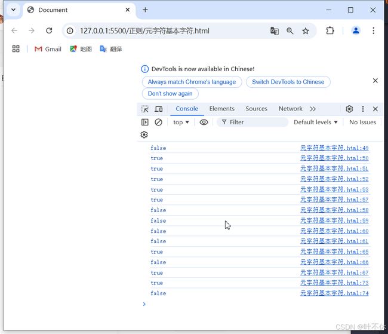This screenshot has width=388, height=334.
Task: Close the DevTools panel
Action: coord(375,109)
